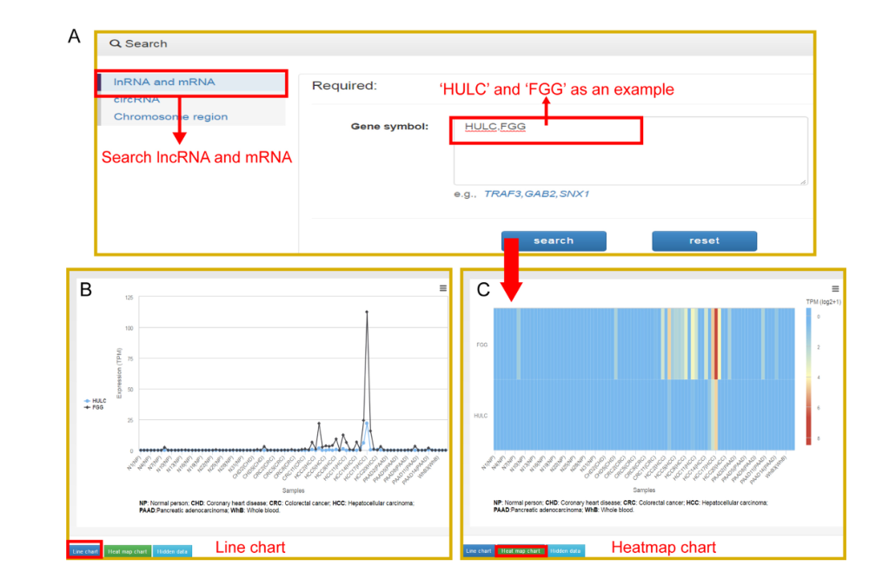Screen dimensions: 869x566
Task: Toggle the FGG series in the line chart legend
Action: [97, 406]
